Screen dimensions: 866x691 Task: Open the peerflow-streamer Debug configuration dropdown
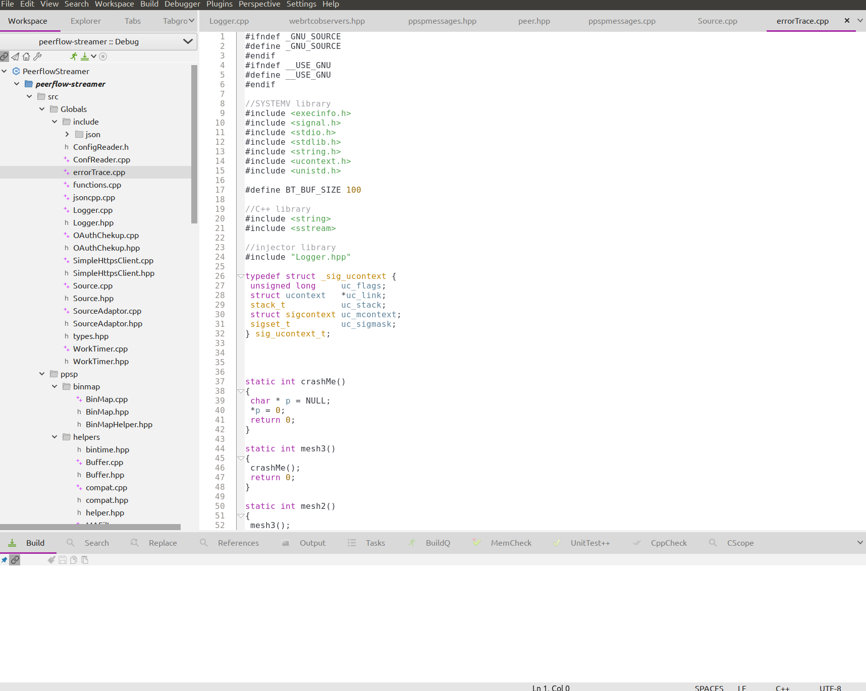coord(188,41)
